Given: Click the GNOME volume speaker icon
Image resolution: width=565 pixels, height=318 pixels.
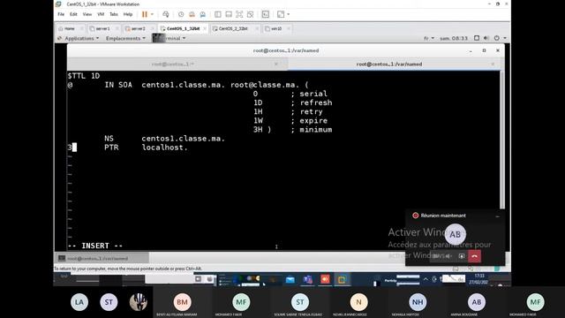Looking at the screenshot, I should (486, 38).
